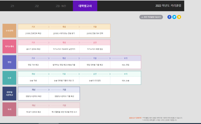The image size is (201, 124).
Task: Click 기출 stage header in 수시전략 row
Action: point(95,27)
